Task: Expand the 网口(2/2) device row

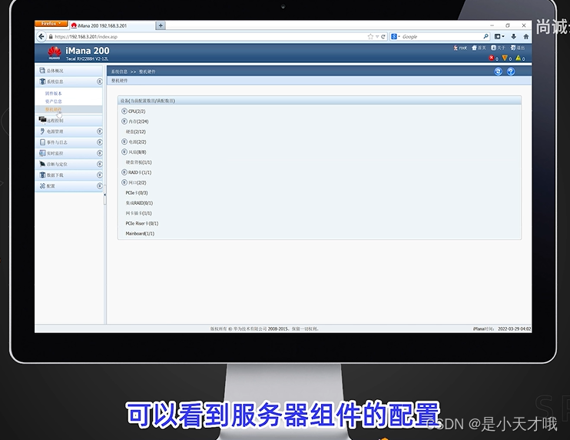Action: tap(124, 182)
